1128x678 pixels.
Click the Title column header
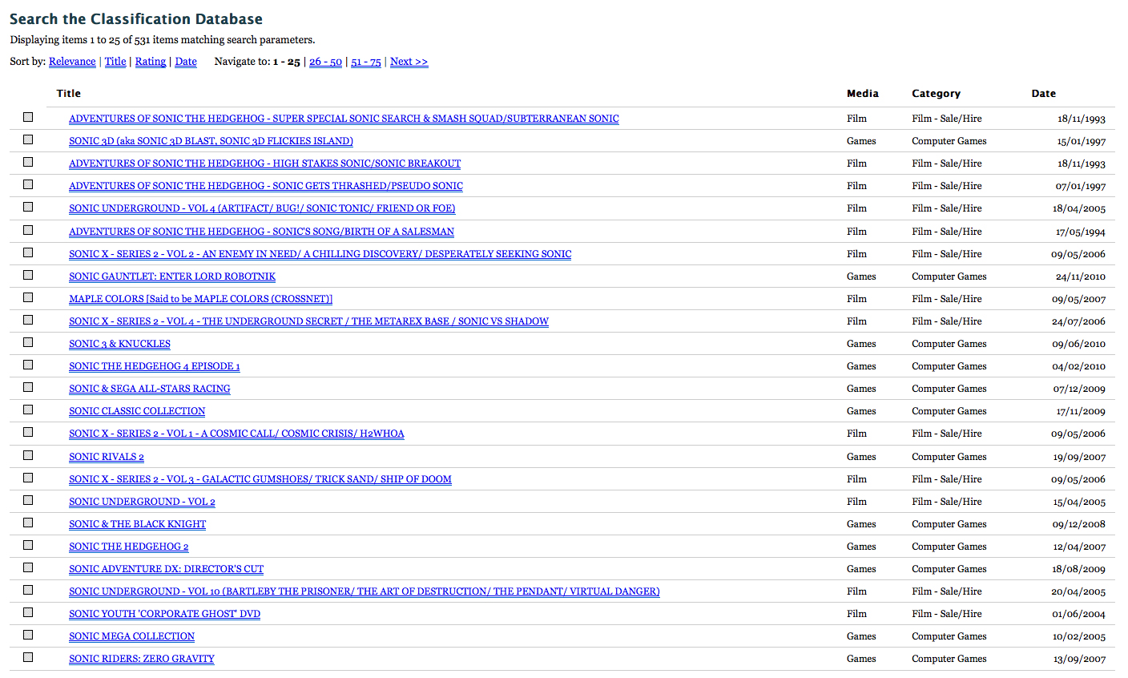point(69,94)
